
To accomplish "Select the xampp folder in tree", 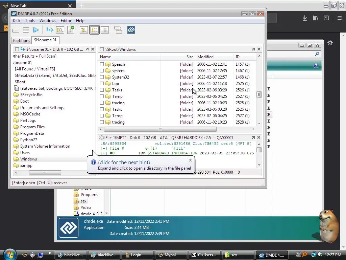I will [x=26, y=165].
